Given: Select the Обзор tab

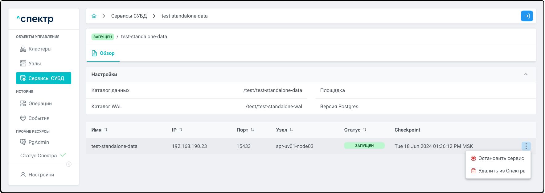Looking at the screenshot, I should (x=103, y=53).
